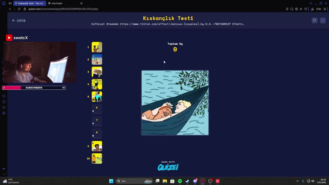This screenshot has height=185, width=329.
Task: Select ranked thumbnail number 1
Action: (97, 47)
